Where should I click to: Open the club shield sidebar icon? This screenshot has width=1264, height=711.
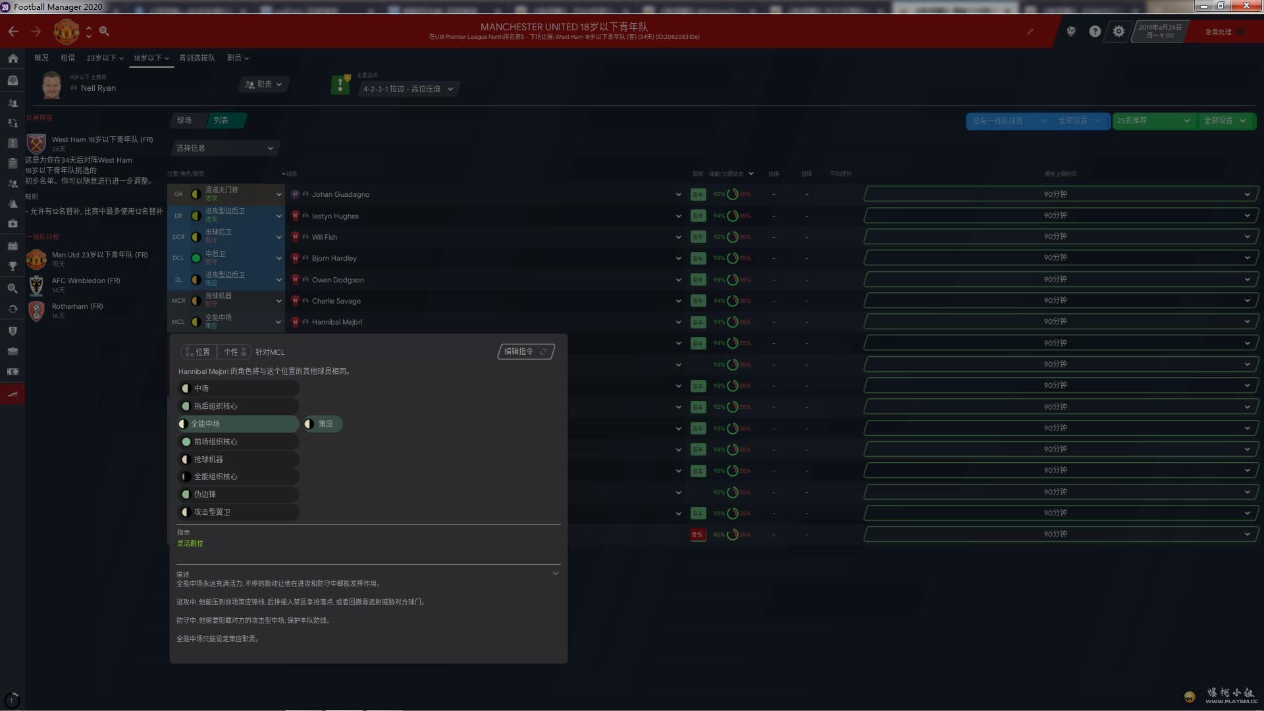(13, 331)
